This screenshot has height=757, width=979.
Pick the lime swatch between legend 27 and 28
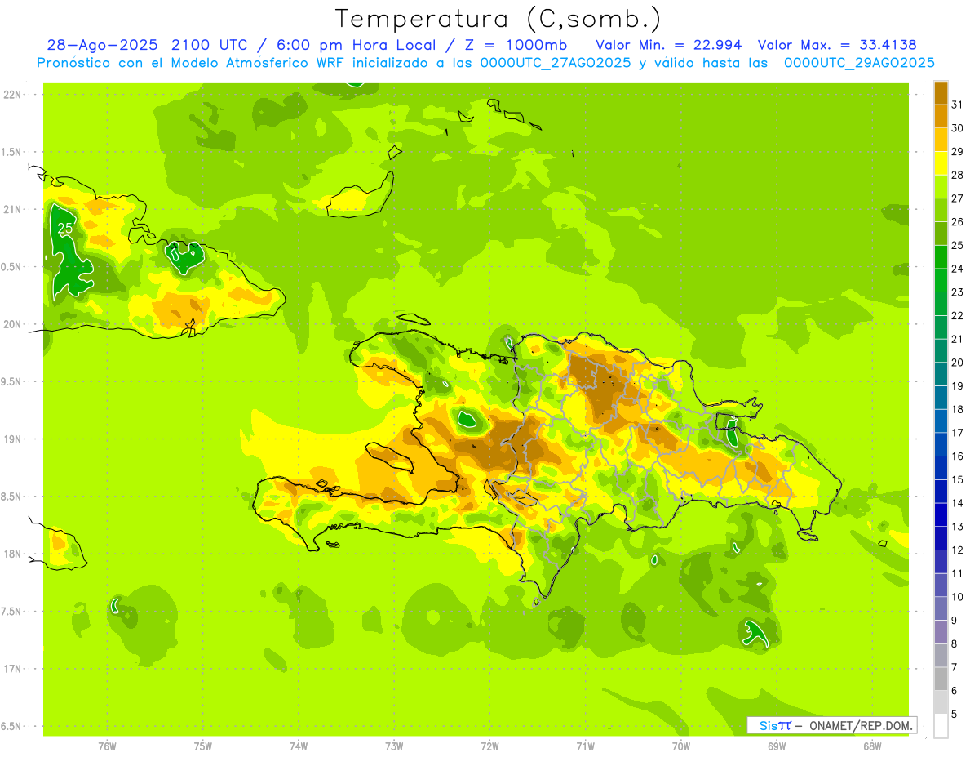[x=941, y=186]
